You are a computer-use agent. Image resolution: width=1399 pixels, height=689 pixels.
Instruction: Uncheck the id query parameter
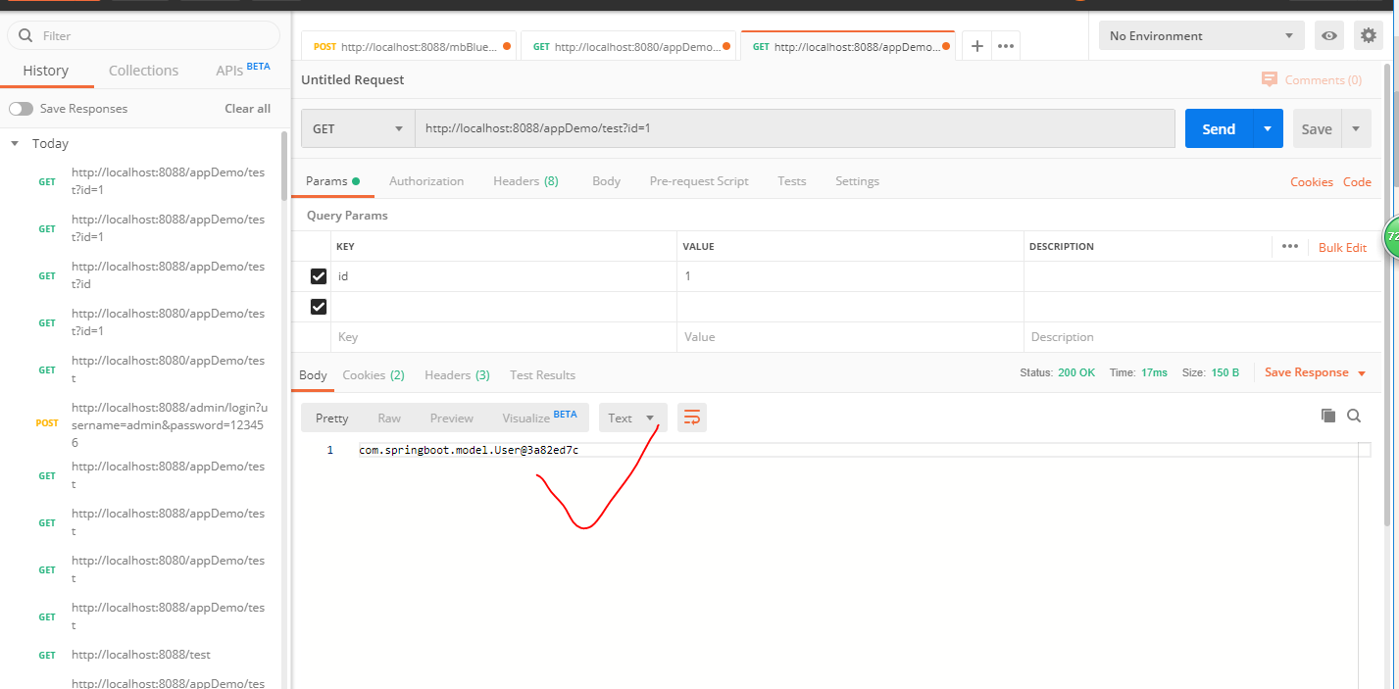(x=318, y=275)
